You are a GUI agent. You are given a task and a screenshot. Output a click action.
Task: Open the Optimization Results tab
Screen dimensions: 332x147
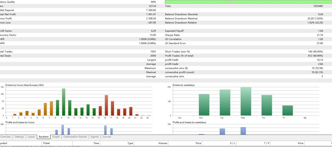tap(75, 137)
